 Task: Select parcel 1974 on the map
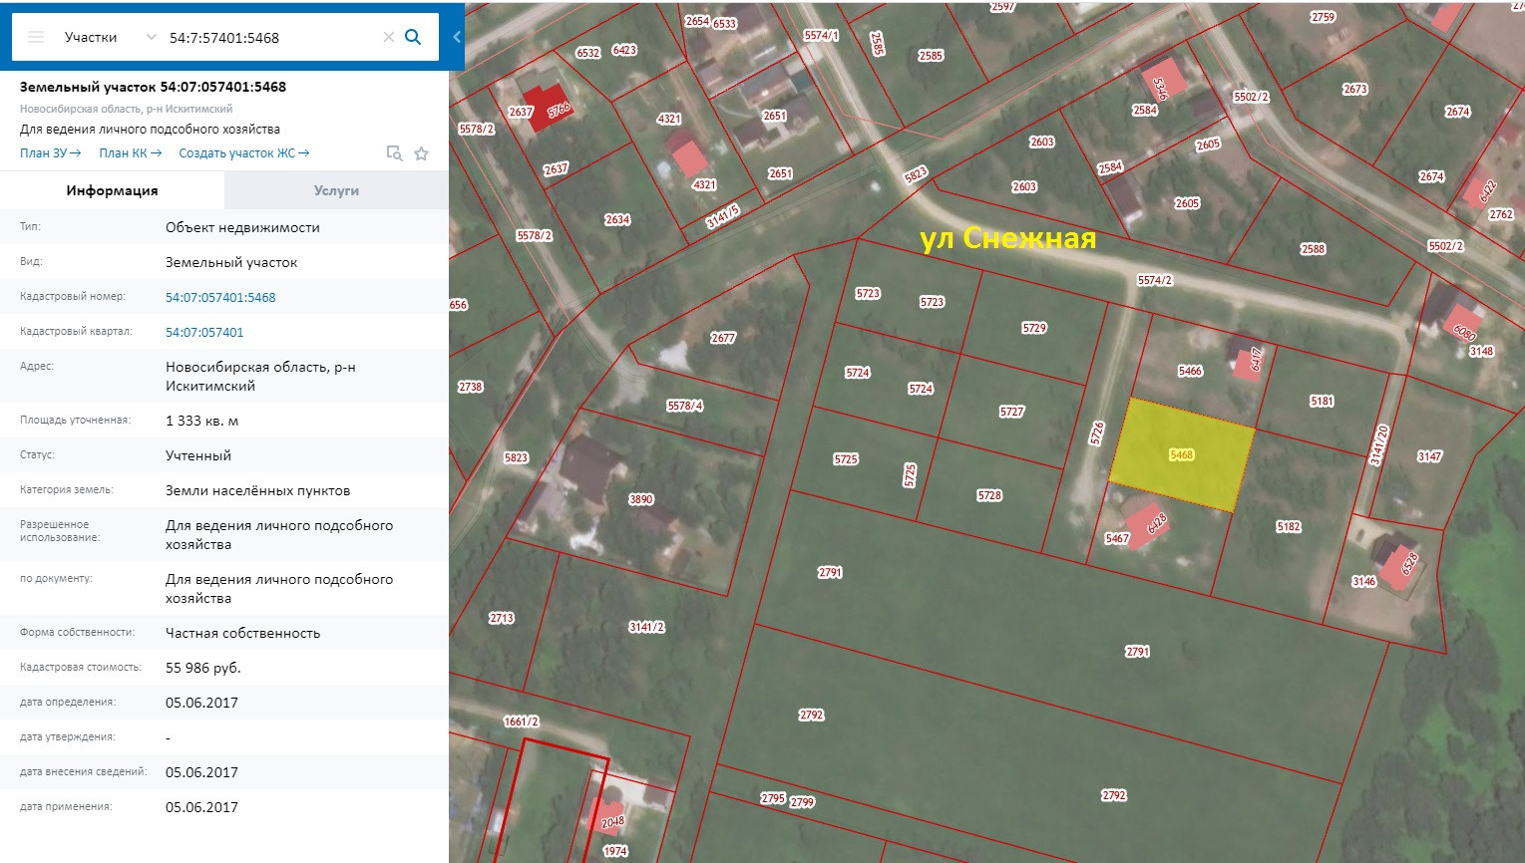tap(615, 851)
